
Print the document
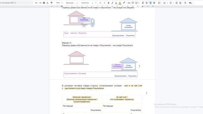(44, 3)
